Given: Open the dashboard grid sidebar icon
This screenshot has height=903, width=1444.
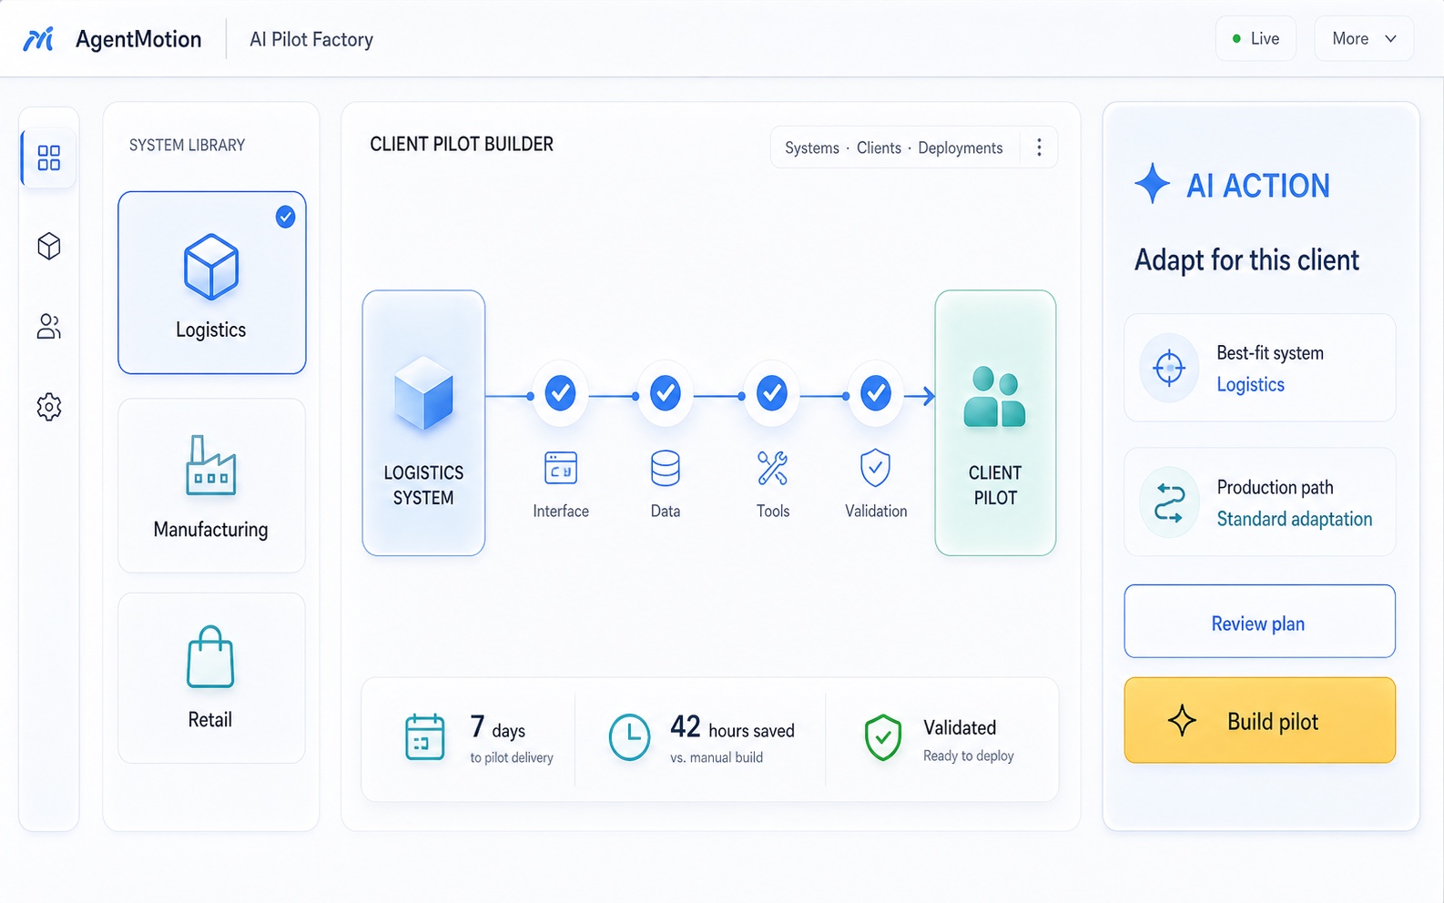Looking at the screenshot, I should click(49, 157).
